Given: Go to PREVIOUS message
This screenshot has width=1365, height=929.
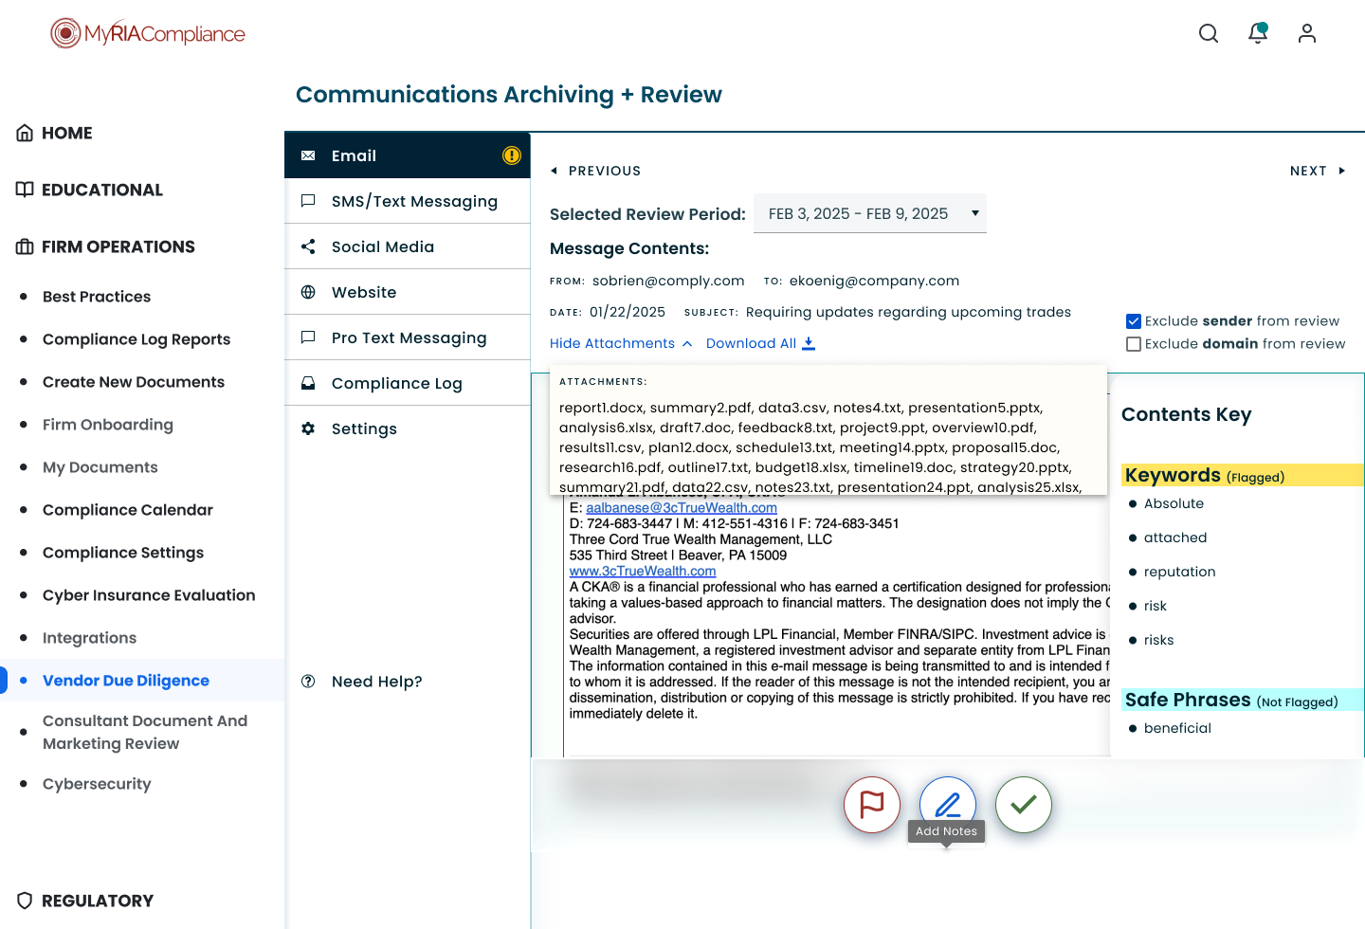Looking at the screenshot, I should click(x=595, y=171).
